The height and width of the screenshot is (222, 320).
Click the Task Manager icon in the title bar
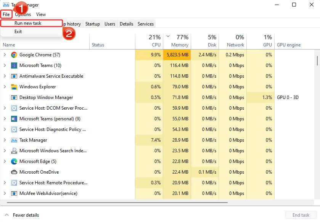click(5, 5)
